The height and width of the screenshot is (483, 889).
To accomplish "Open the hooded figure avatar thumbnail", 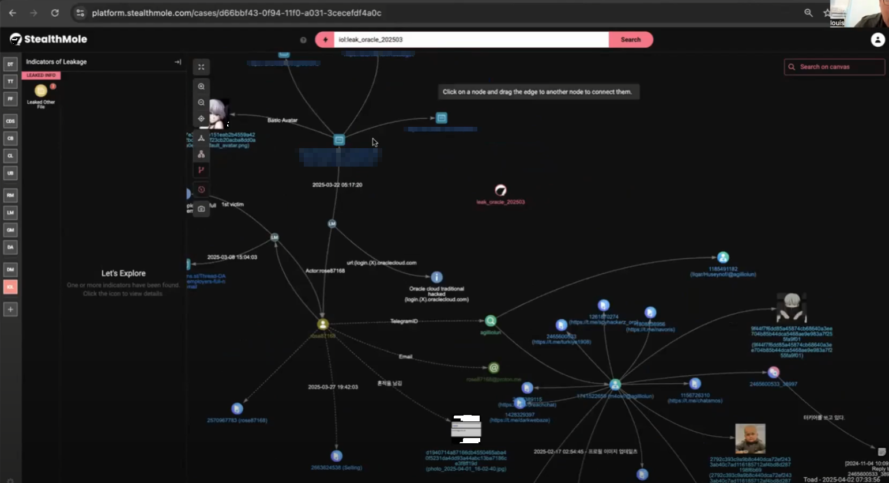I will click(791, 307).
